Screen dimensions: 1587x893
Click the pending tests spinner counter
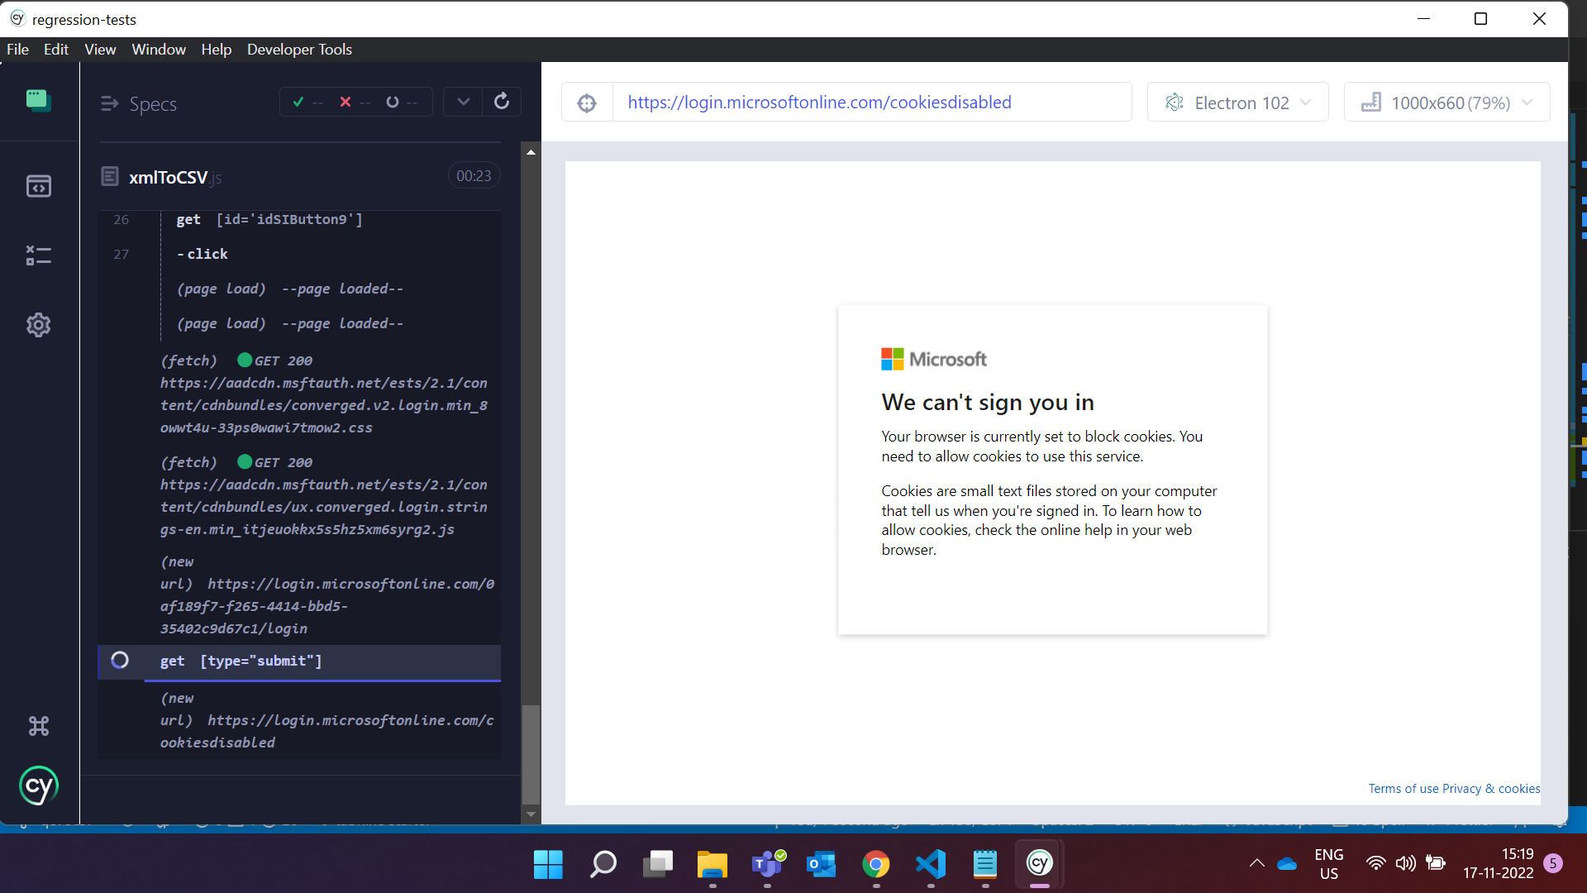tap(403, 102)
